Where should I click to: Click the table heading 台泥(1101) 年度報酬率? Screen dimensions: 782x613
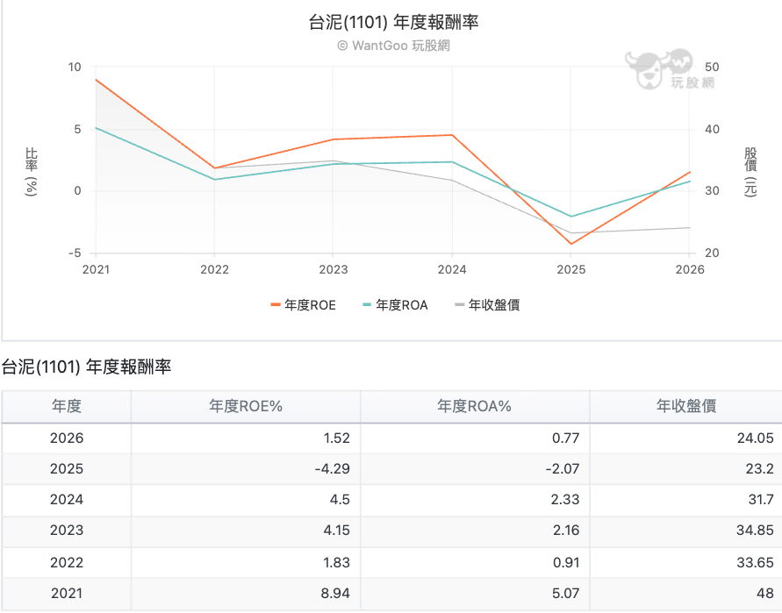pyautogui.click(x=86, y=367)
